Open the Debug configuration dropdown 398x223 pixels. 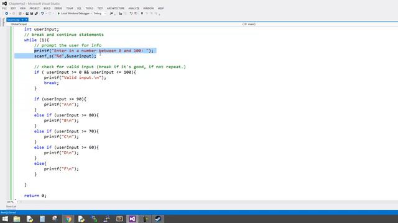99,14
